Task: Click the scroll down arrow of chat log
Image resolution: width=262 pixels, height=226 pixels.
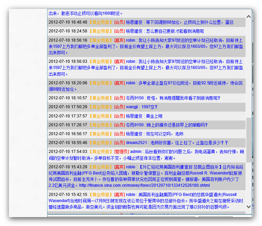Action: [x=249, y=207]
